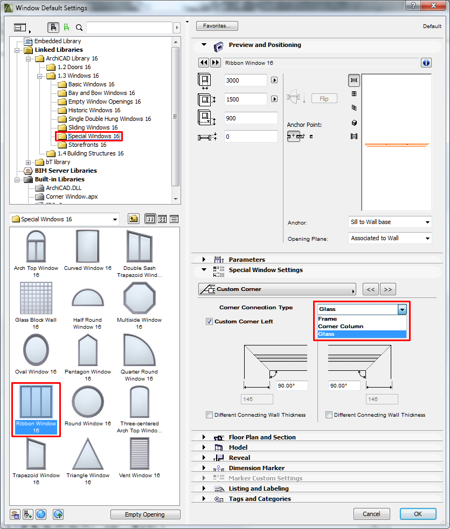This screenshot has height=529, width=450.
Task: Collapse Preview and Positioning panel
Action: click(x=204, y=44)
